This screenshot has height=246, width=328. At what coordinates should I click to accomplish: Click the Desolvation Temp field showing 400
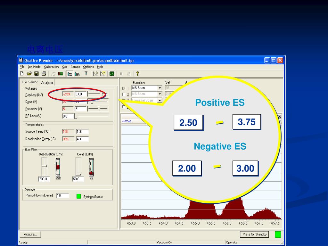click(x=82, y=139)
